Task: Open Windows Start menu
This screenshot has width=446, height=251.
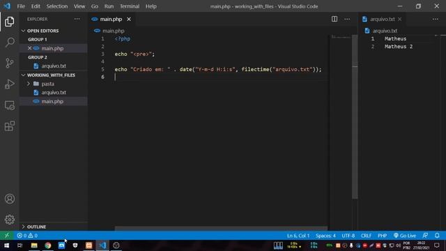Action: pyautogui.click(x=6, y=245)
